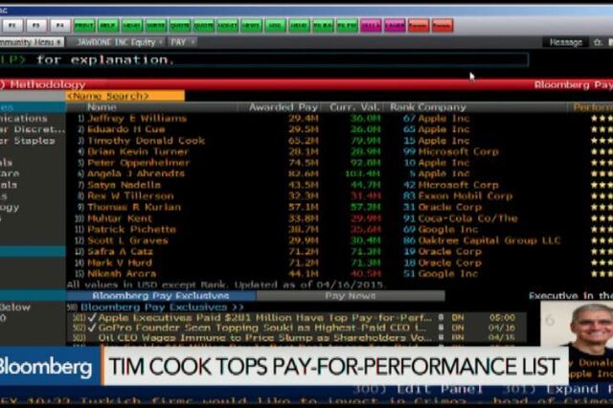Image resolution: width=613 pixels, height=408 pixels.
Task: Click the PG FW page forward button
Action: click(347, 26)
